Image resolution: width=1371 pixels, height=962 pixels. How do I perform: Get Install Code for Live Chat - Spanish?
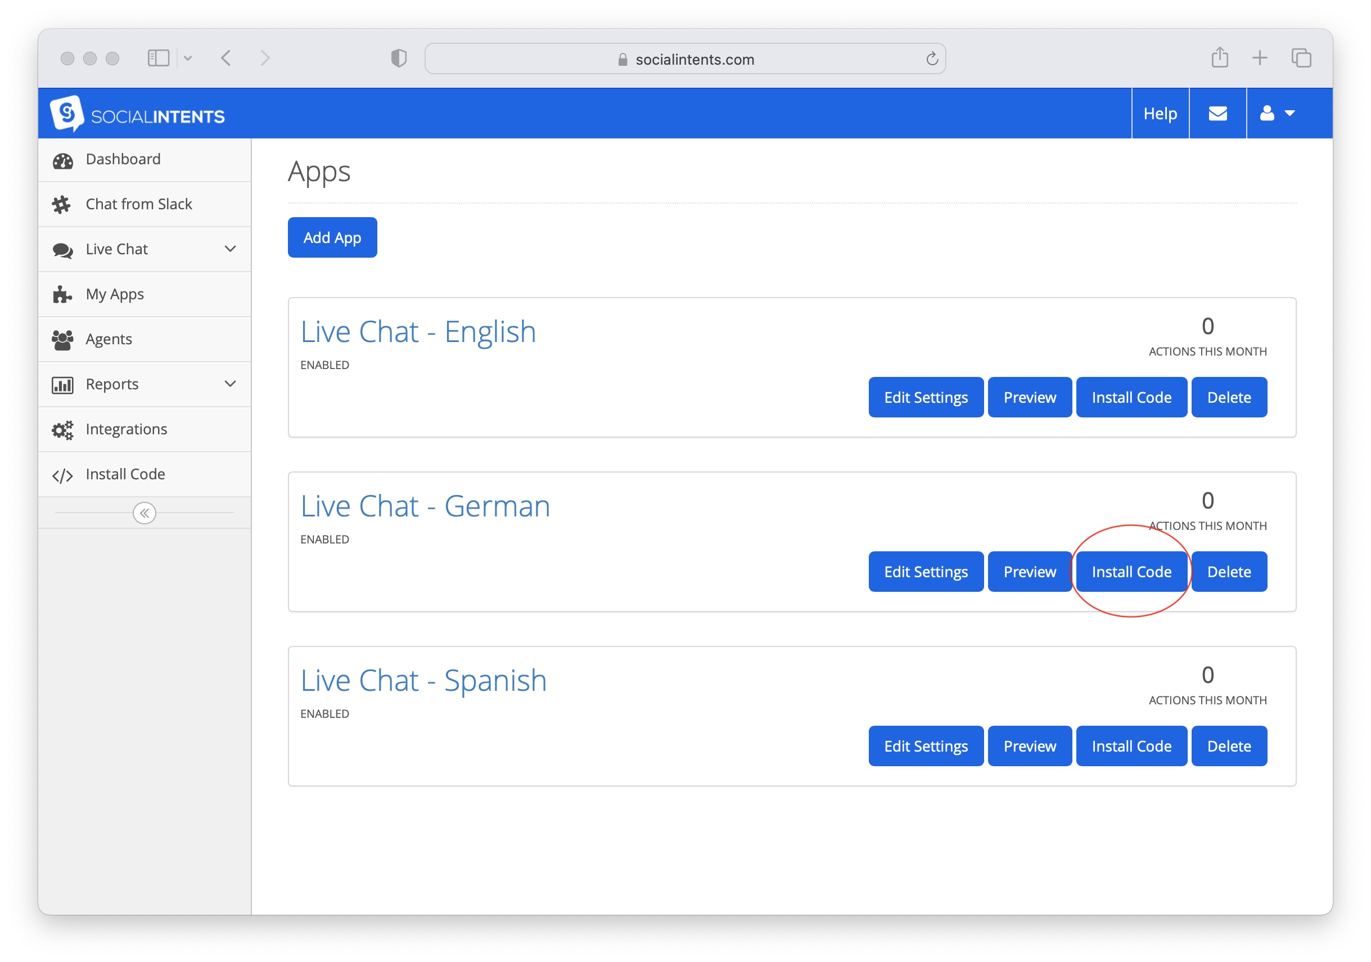click(x=1131, y=747)
